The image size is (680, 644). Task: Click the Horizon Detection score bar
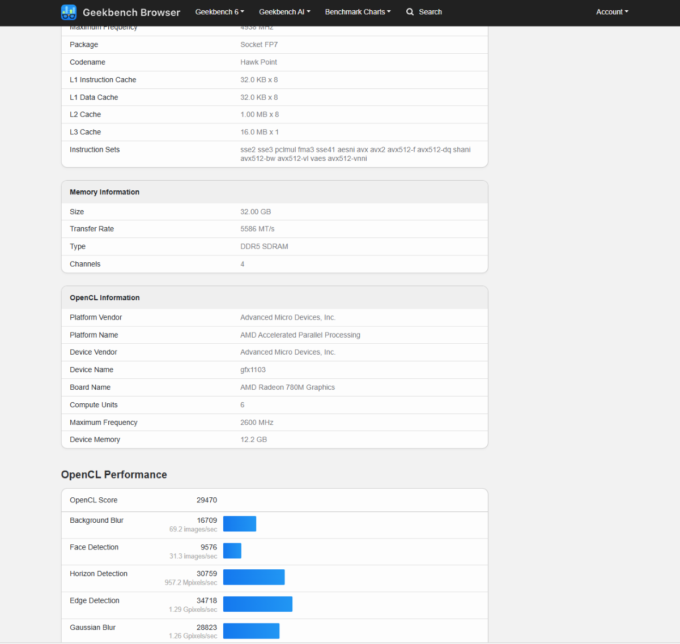pos(254,577)
